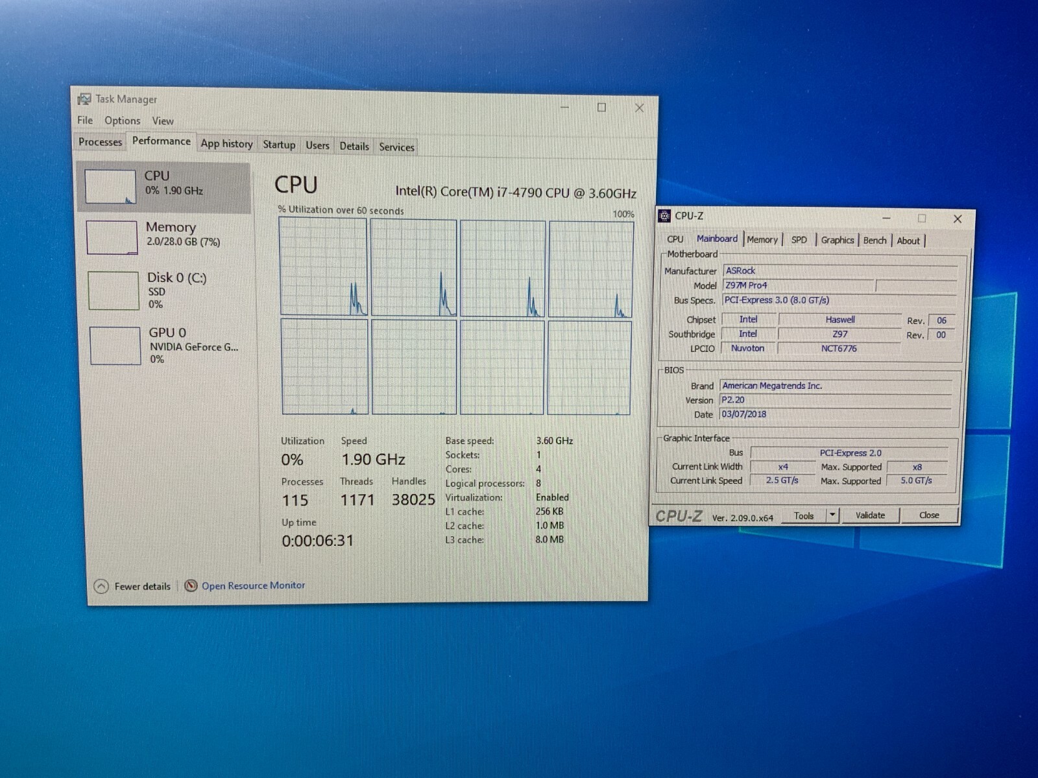Click the PCI-Express 3.0 bus specs field

tap(839, 300)
